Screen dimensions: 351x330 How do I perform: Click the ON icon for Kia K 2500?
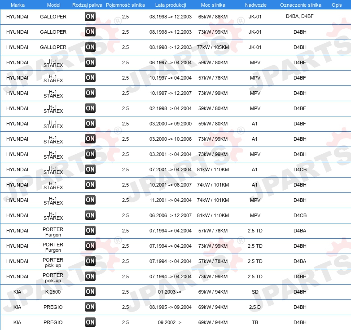coord(90,292)
